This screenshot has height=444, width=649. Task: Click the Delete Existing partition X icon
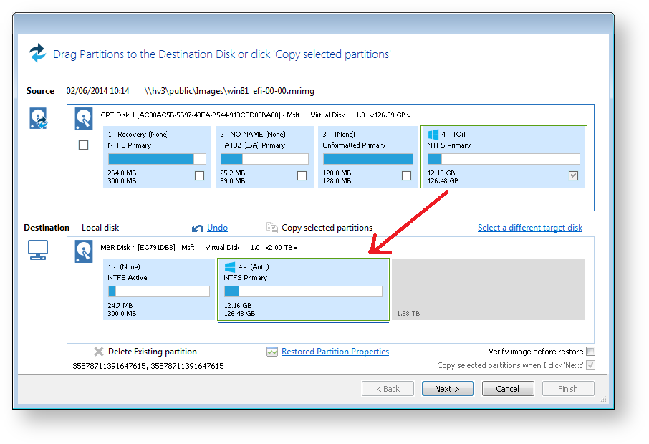tap(98, 351)
